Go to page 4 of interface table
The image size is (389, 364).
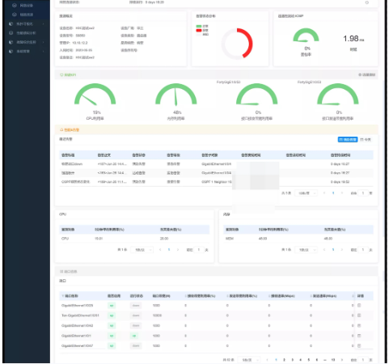pyautogui.click(x=300, y=360)
